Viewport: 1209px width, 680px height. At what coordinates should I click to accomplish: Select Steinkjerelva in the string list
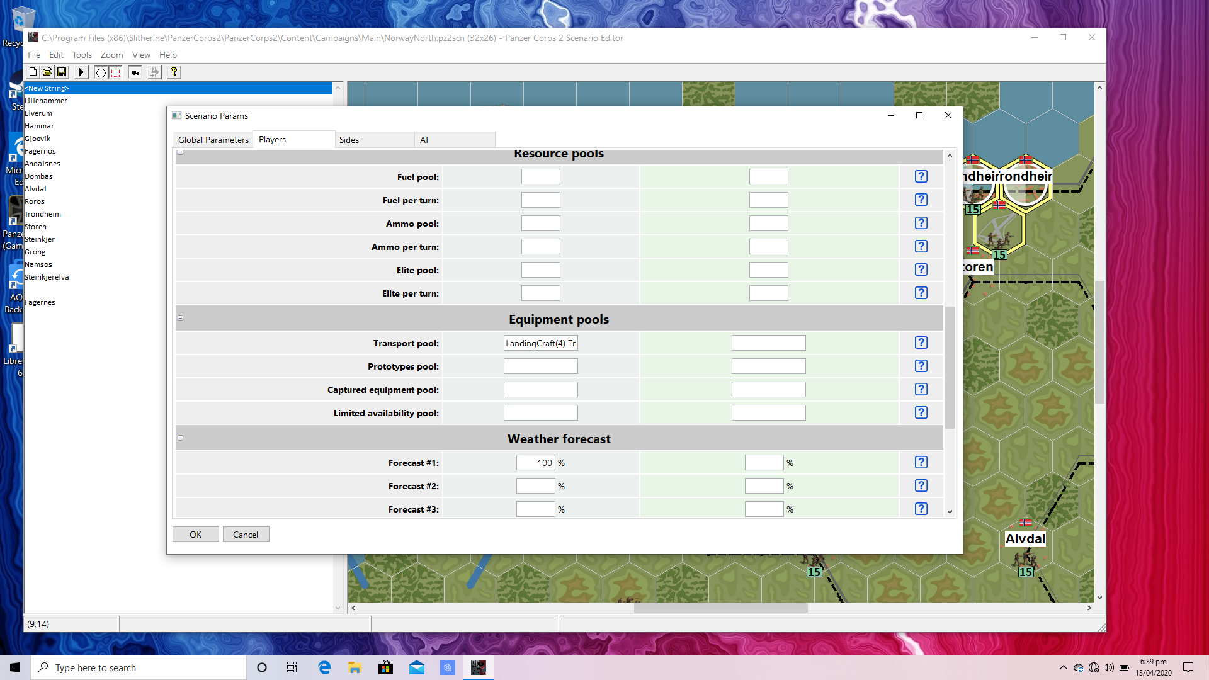click(x=47, y=277)
